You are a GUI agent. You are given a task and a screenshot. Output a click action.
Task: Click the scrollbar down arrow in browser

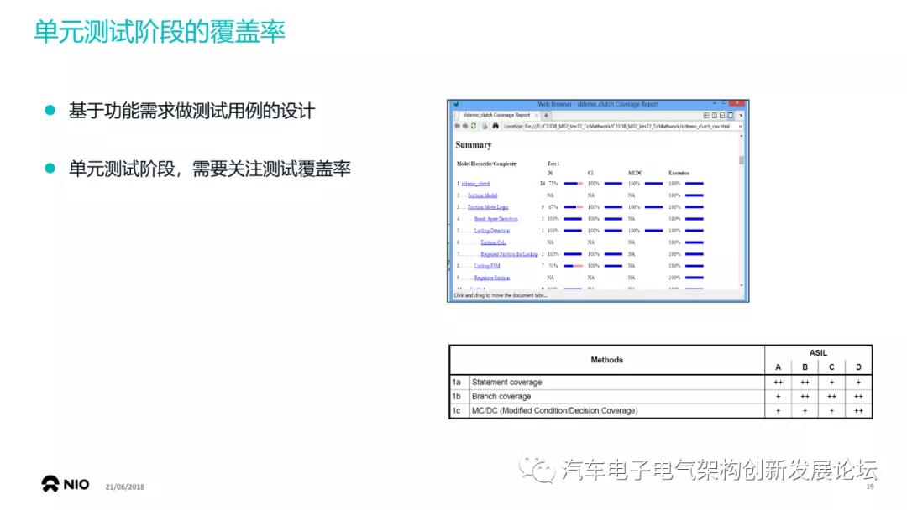click(x=742, y=285)
